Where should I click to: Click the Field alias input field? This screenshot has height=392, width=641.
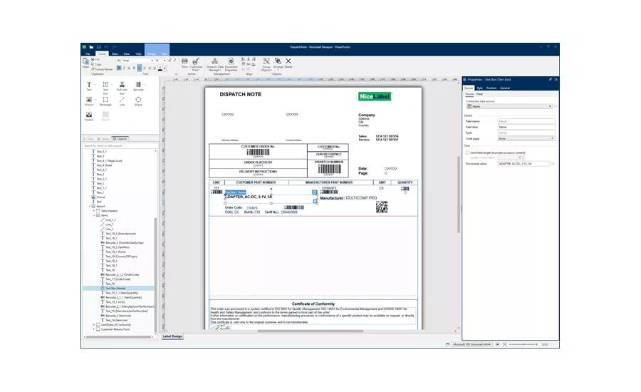pos(526,128)
